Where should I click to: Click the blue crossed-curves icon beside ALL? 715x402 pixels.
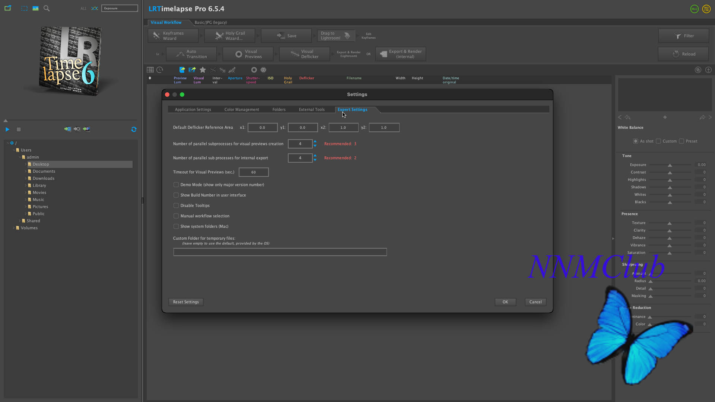pyautogui.click(x=95, y=8)
